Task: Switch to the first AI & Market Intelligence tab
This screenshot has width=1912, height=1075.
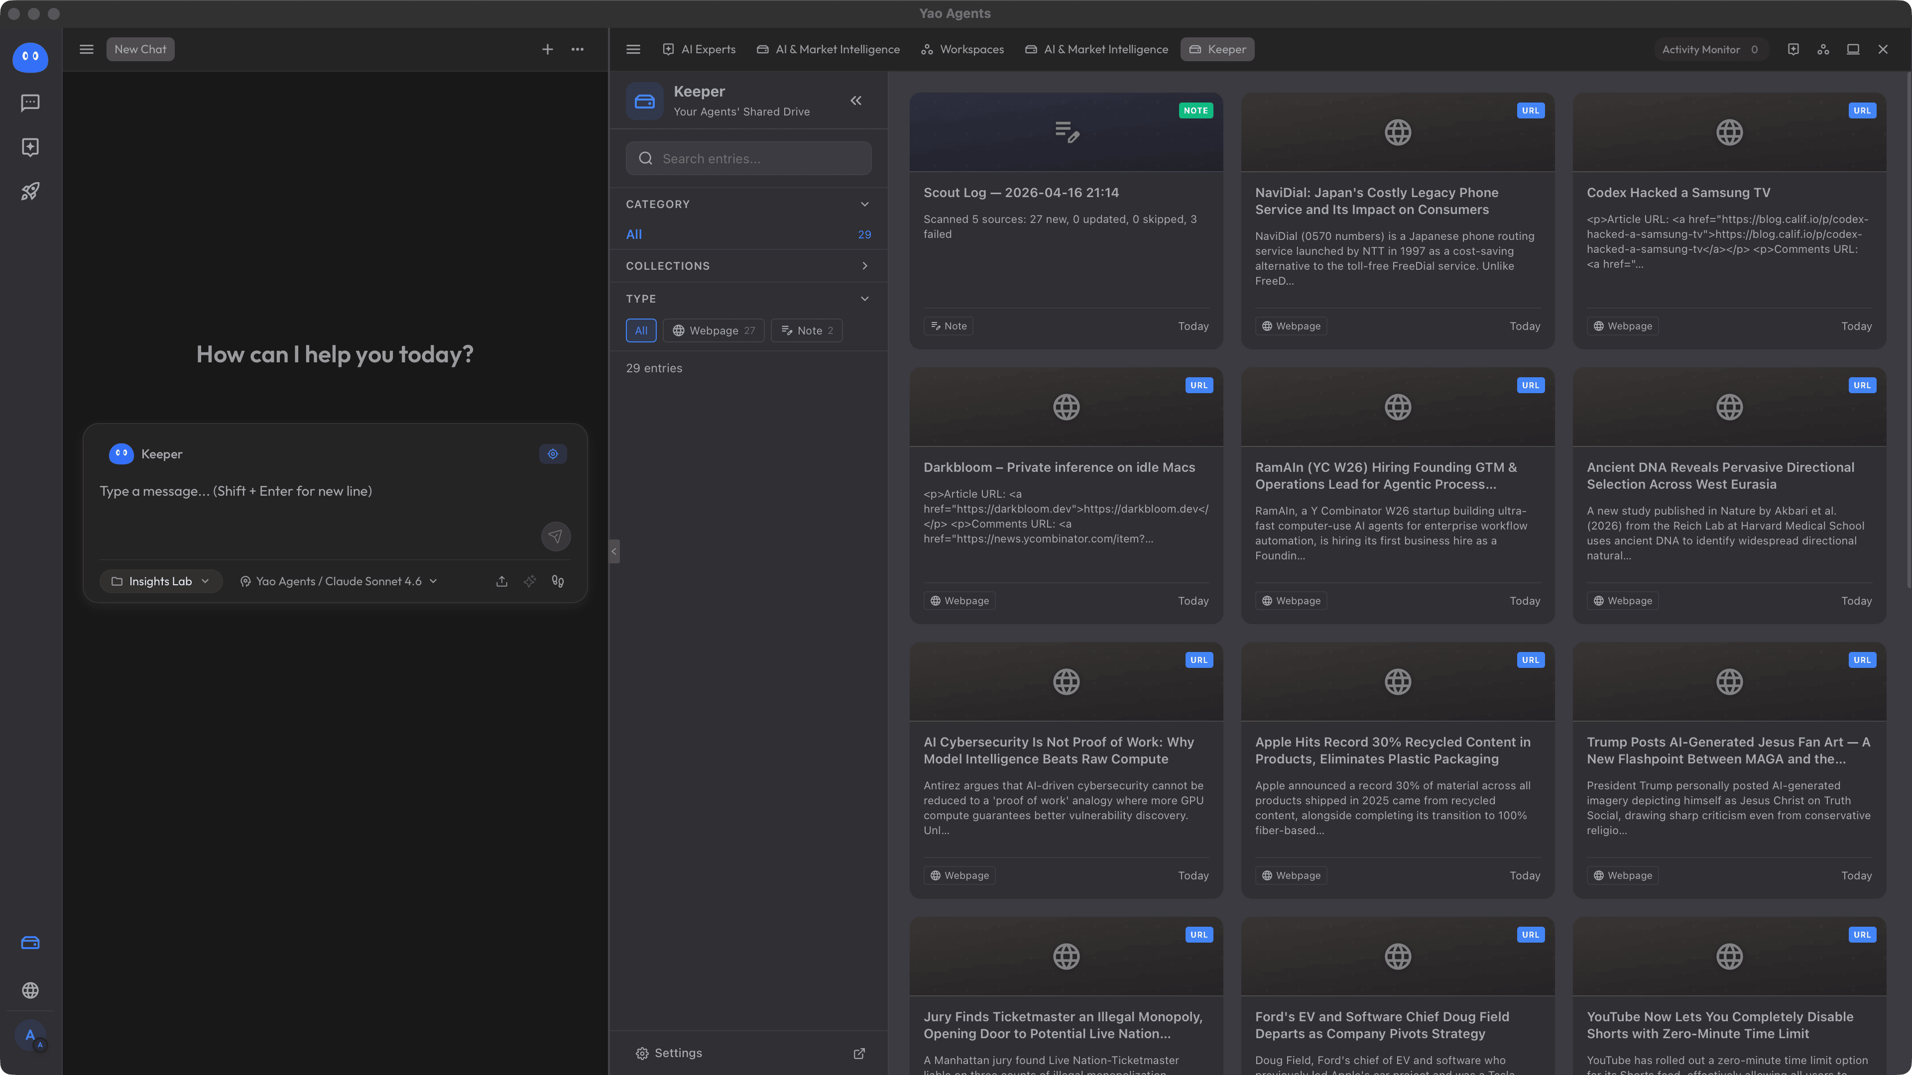Action: click(828, 49)
